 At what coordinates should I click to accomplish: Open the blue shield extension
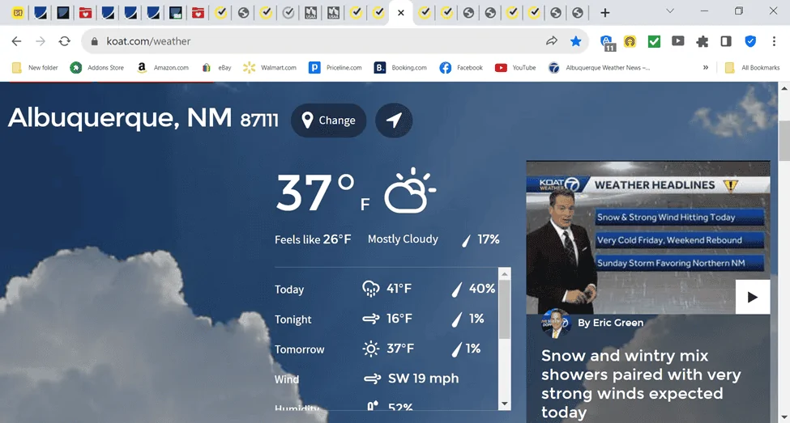[x=750, y=41]
